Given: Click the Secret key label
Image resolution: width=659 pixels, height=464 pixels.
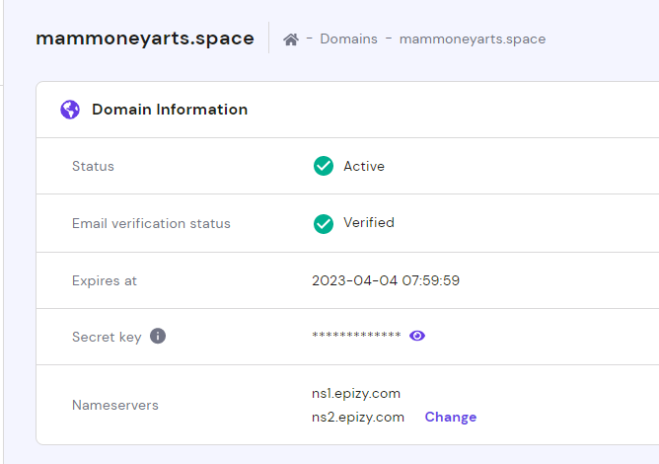Looking at the screenshot, I should [107, 337].
